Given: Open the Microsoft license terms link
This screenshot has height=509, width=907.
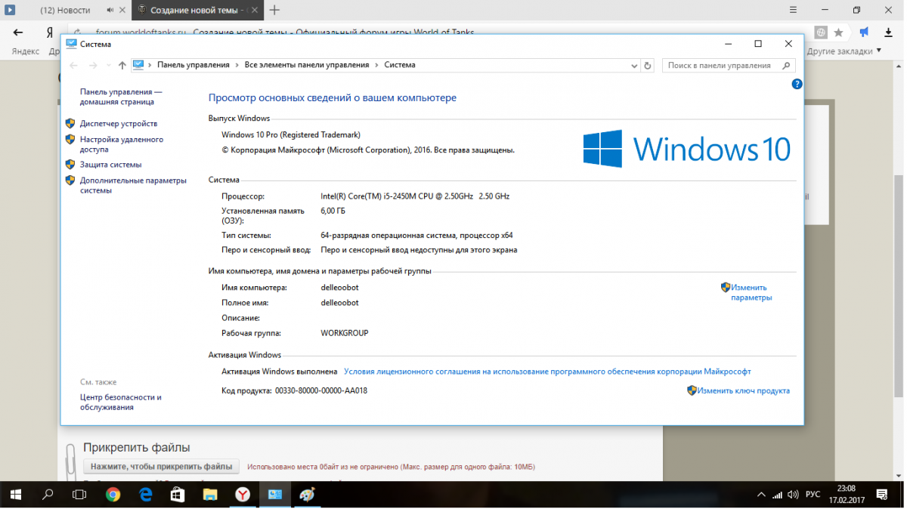Looking at the screenshot, I should pos(547,372).
